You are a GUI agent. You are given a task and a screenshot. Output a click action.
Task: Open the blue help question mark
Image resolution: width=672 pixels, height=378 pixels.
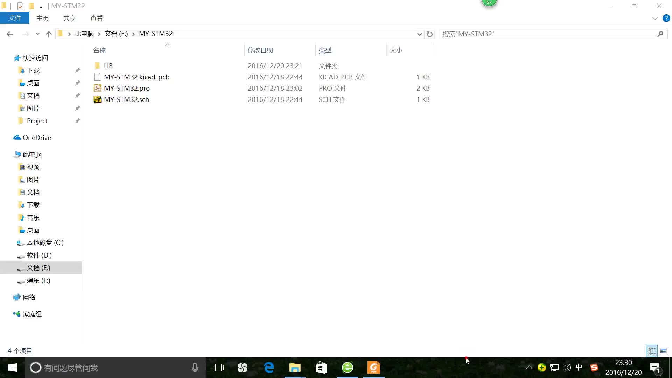(x=666, y=18)
